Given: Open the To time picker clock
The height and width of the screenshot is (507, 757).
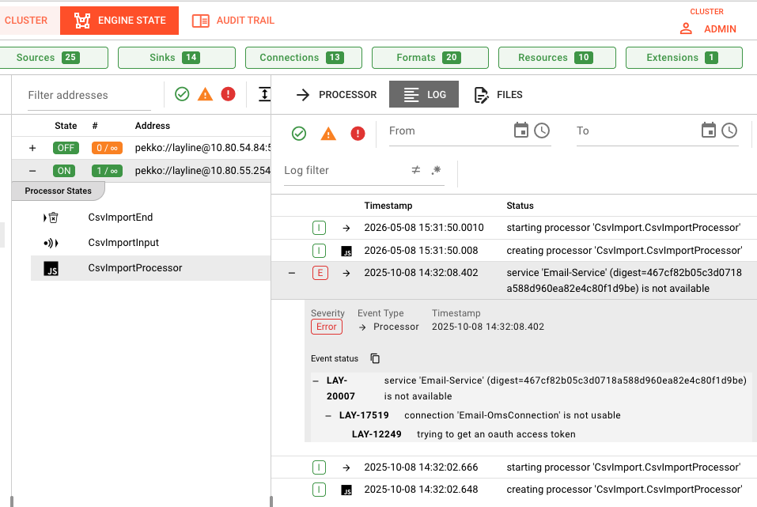Looking at the screenshot, I should [x=729, y=131].
